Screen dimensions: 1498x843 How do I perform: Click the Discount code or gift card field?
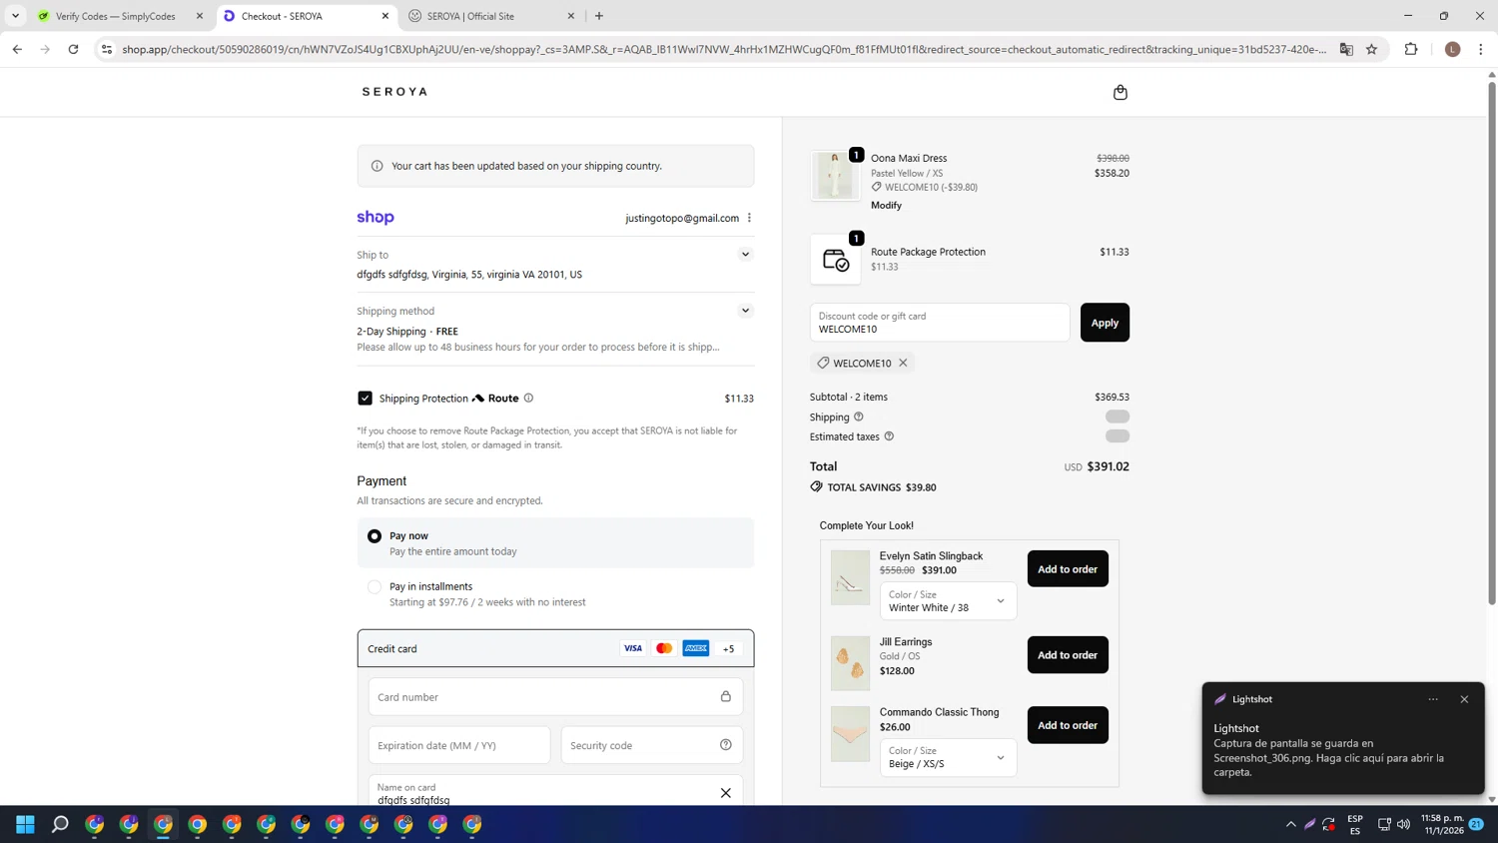click(x=940, y=323)
